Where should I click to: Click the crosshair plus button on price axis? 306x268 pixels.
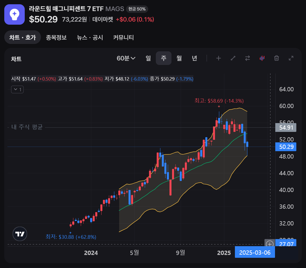[270, 244]
